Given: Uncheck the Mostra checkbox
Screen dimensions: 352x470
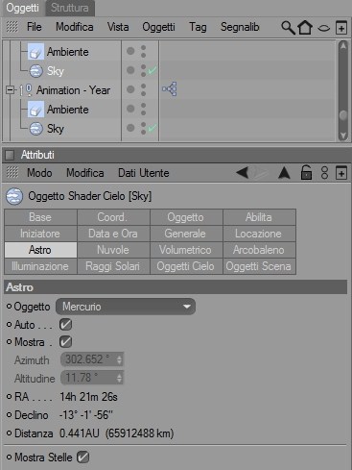Looking at the screenshot, I should (x=65, y=341).
